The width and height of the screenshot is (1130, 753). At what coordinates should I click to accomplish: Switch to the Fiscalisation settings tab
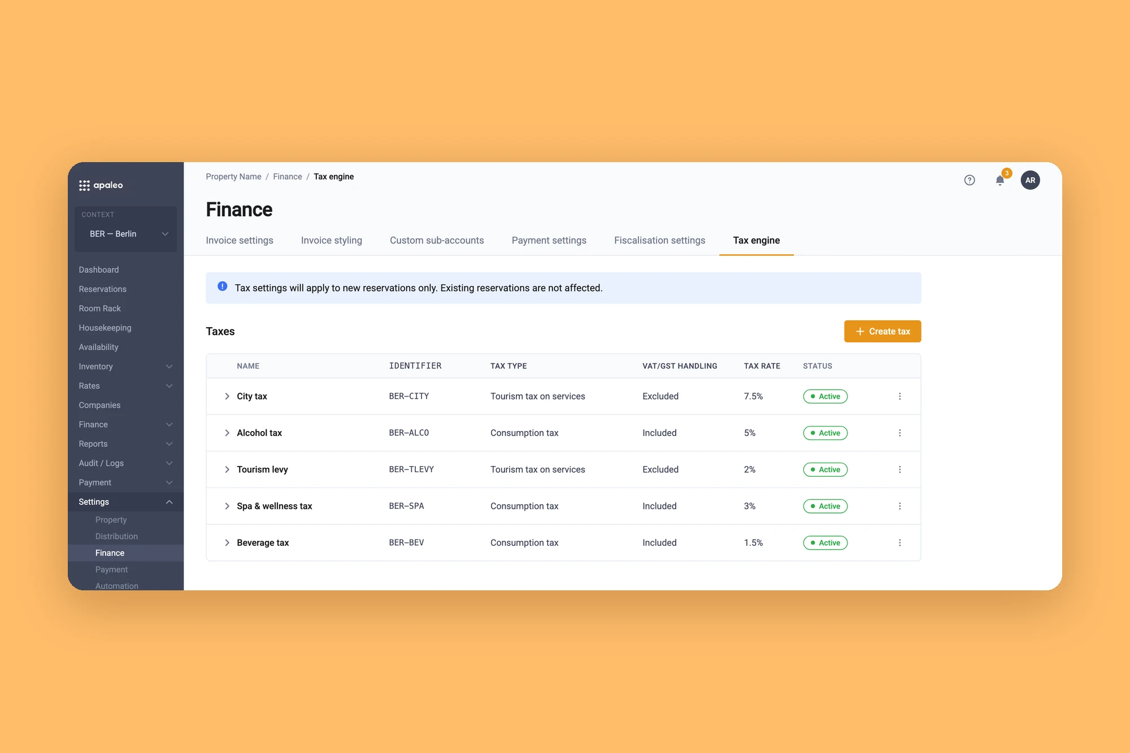click(x=659, y=241)
